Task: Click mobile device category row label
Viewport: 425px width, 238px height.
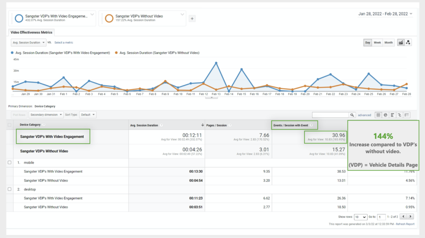Action: [x=29, y=163]
